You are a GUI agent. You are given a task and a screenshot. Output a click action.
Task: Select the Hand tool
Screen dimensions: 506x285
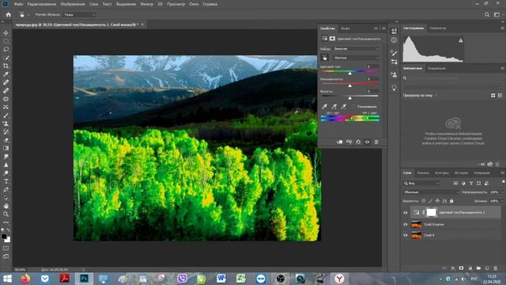point(6,206)
